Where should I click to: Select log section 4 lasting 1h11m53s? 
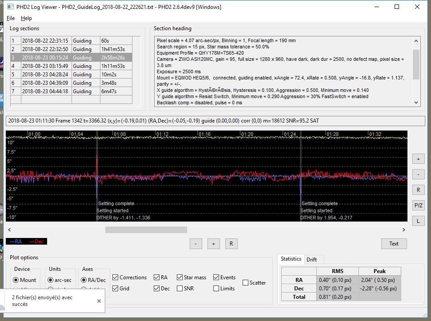click(71, 66)
